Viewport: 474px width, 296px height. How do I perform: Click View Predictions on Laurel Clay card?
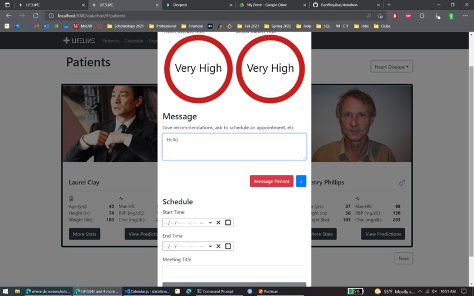click(x=141, y=234)
